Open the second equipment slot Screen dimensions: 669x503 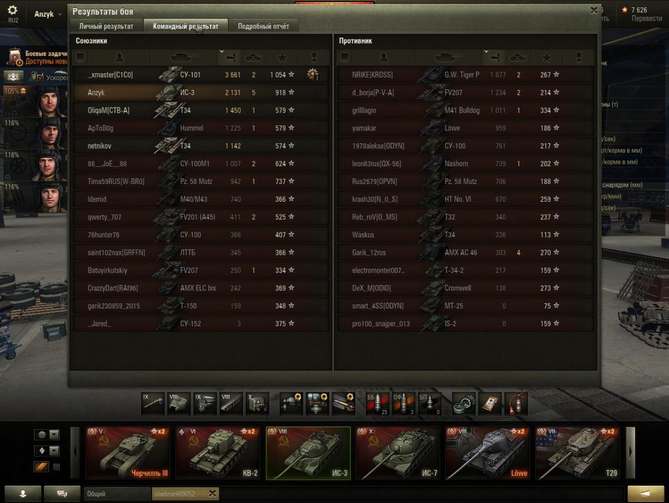pos(317,404)
